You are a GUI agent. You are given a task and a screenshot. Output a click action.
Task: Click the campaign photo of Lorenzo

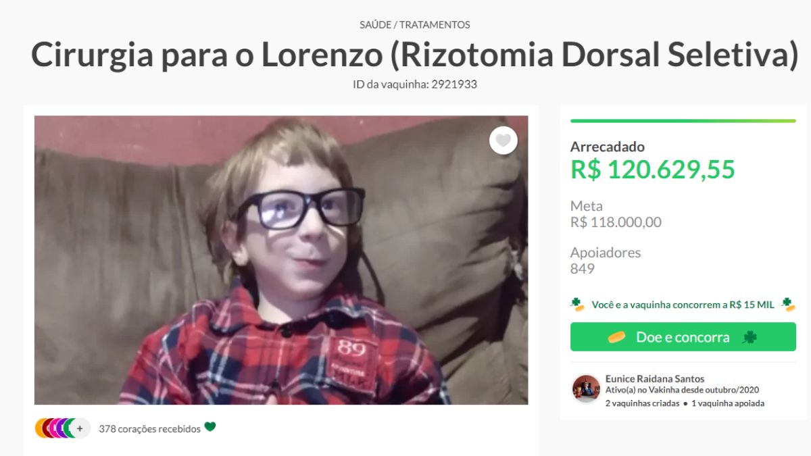(281, 260)
